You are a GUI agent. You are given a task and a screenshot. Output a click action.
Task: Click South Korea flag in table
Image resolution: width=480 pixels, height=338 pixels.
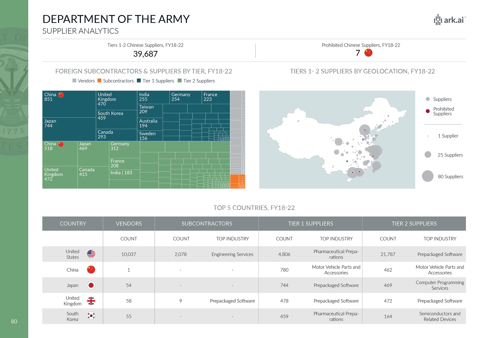(x=91, y=316)
